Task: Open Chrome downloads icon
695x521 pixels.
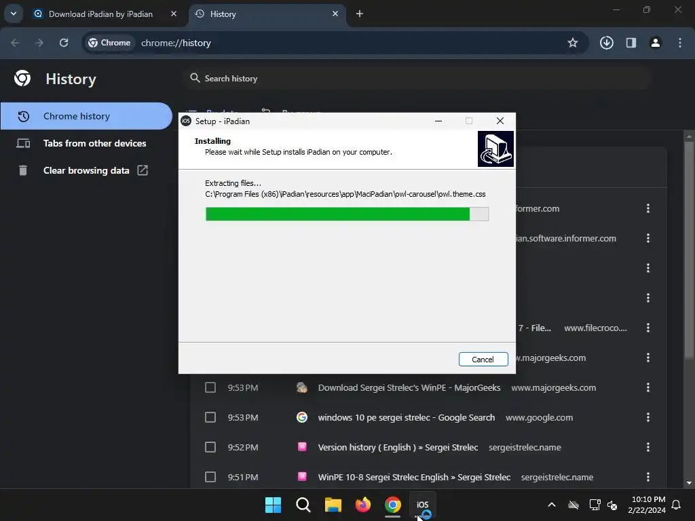Action: point(606,43)
